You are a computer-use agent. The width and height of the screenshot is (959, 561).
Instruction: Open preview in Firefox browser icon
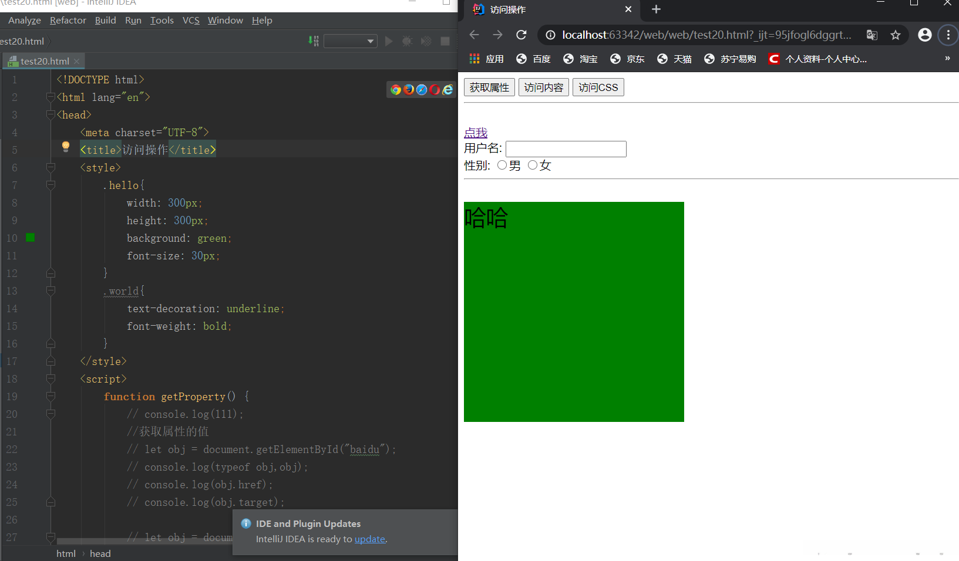pyautogui.click(x=409, y=89)
